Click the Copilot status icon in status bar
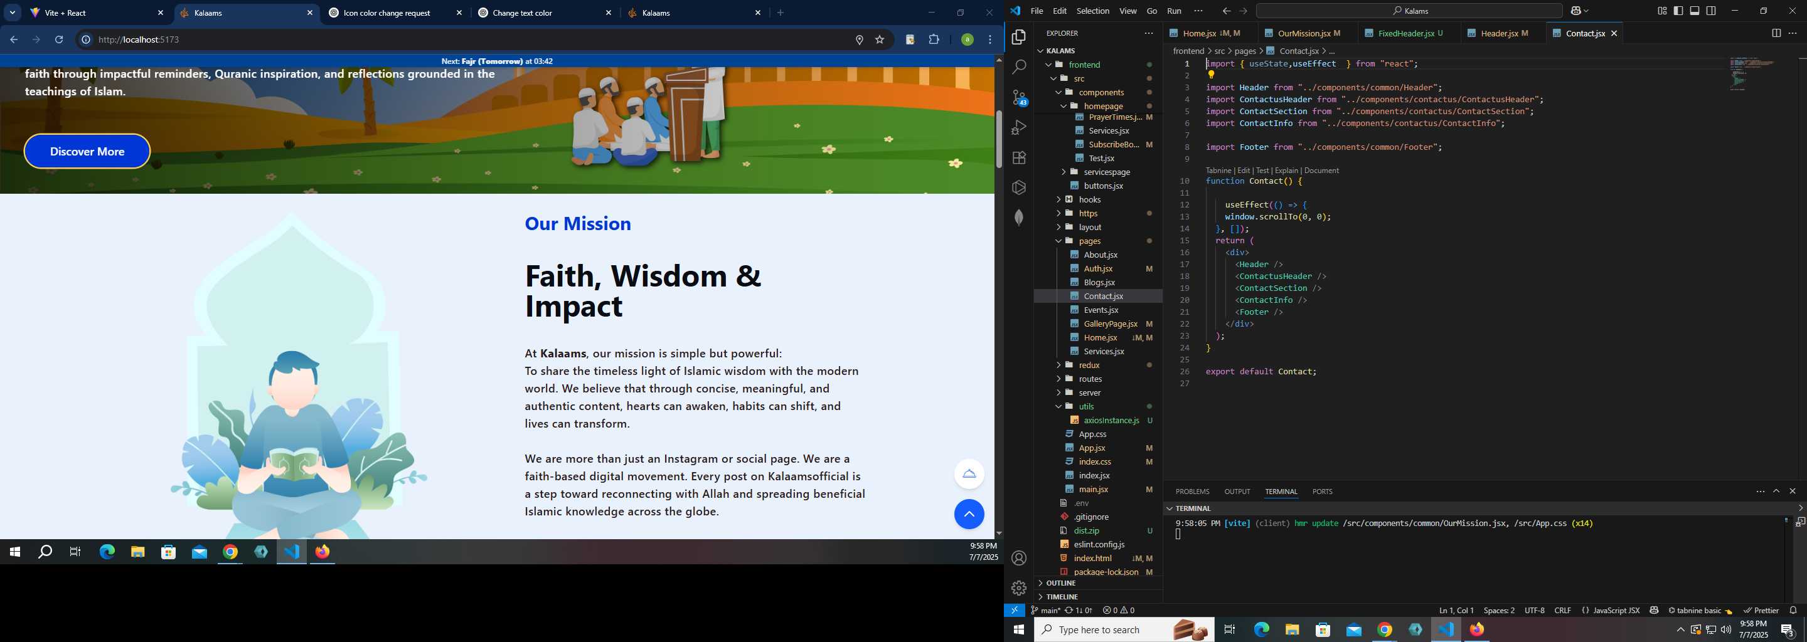1807x642 pixels. click(x=1653, y=611)
